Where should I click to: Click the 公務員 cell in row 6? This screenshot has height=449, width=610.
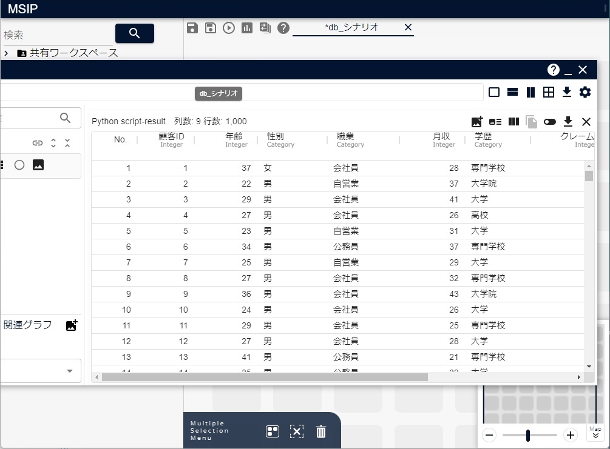[345, 247]
